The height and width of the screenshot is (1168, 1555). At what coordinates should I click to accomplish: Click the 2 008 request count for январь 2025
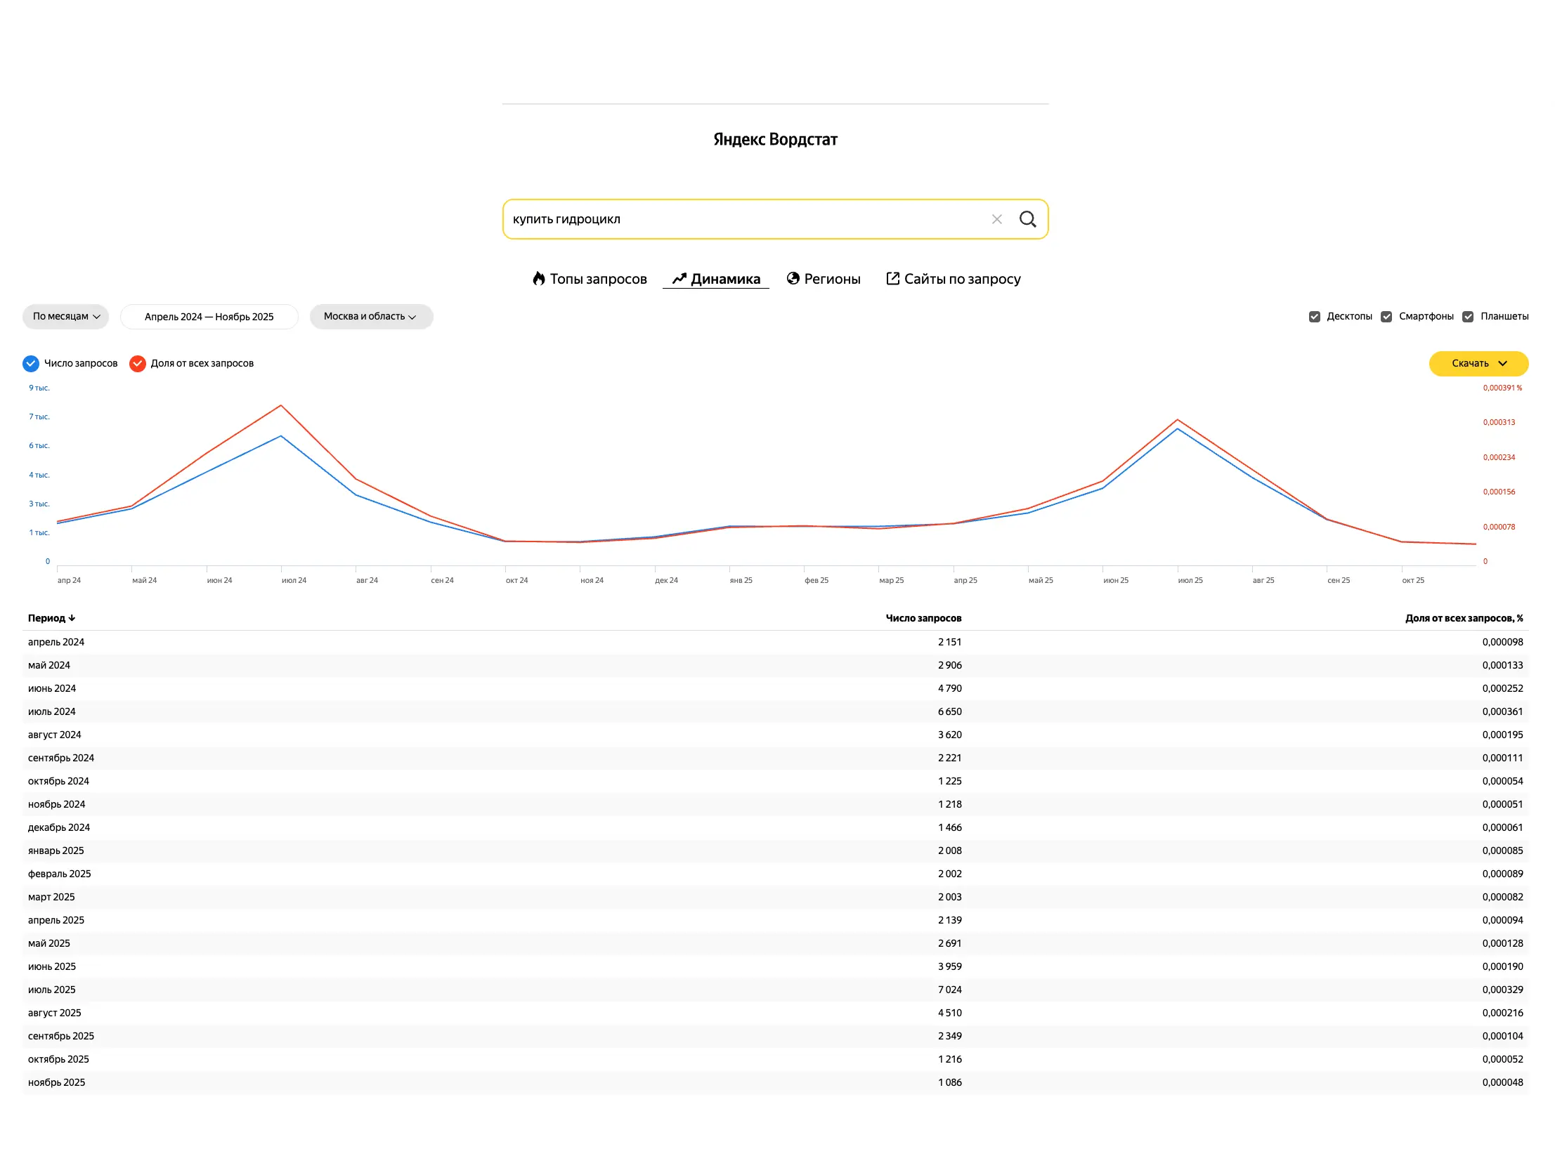click(x=949, y=851)
